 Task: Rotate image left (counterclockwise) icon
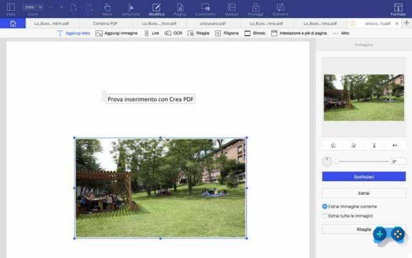point(333,145)
